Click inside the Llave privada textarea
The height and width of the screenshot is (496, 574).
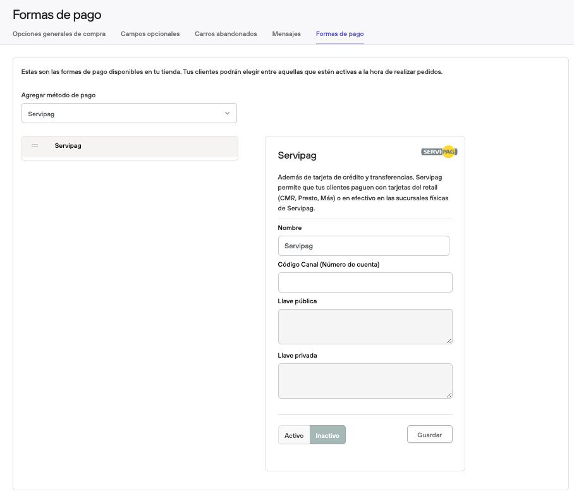[x=365, y=380]
